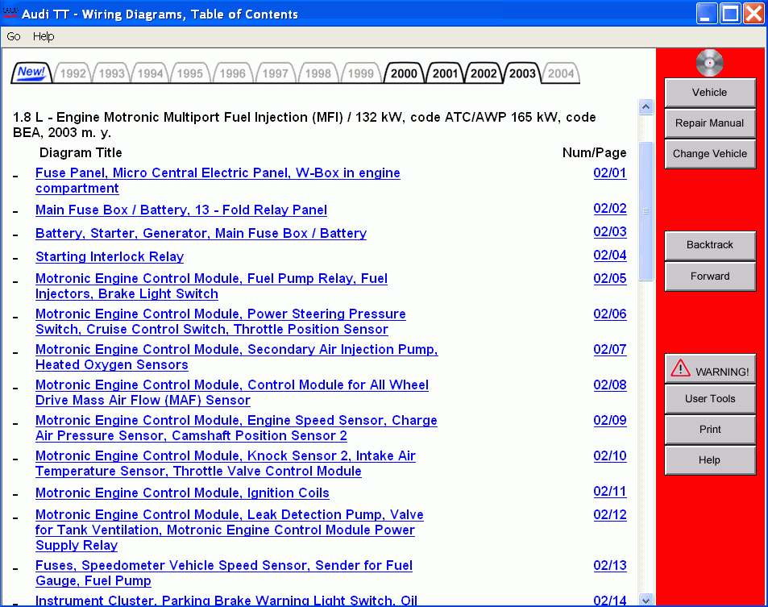Open User Tools
Image resolution: width=768 pixels, height=607 pixels.
710,399
